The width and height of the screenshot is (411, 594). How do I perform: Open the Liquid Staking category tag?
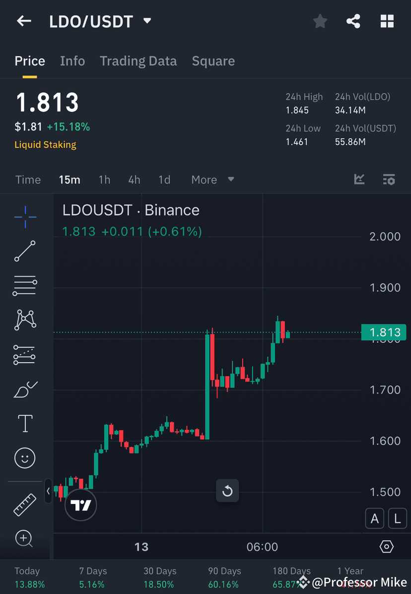(45, 144)
